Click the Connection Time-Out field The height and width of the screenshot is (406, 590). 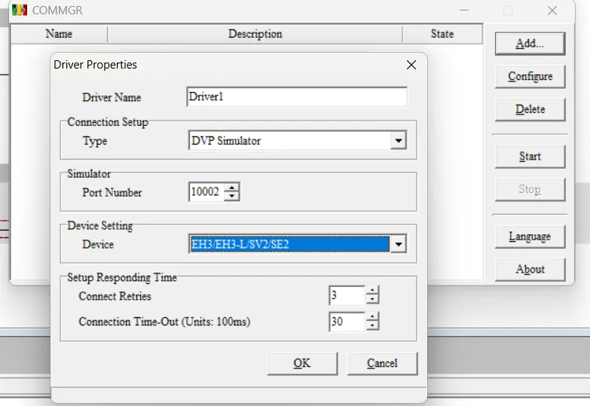347,322
